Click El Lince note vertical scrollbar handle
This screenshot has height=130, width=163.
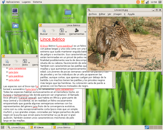tap(84, 102)
